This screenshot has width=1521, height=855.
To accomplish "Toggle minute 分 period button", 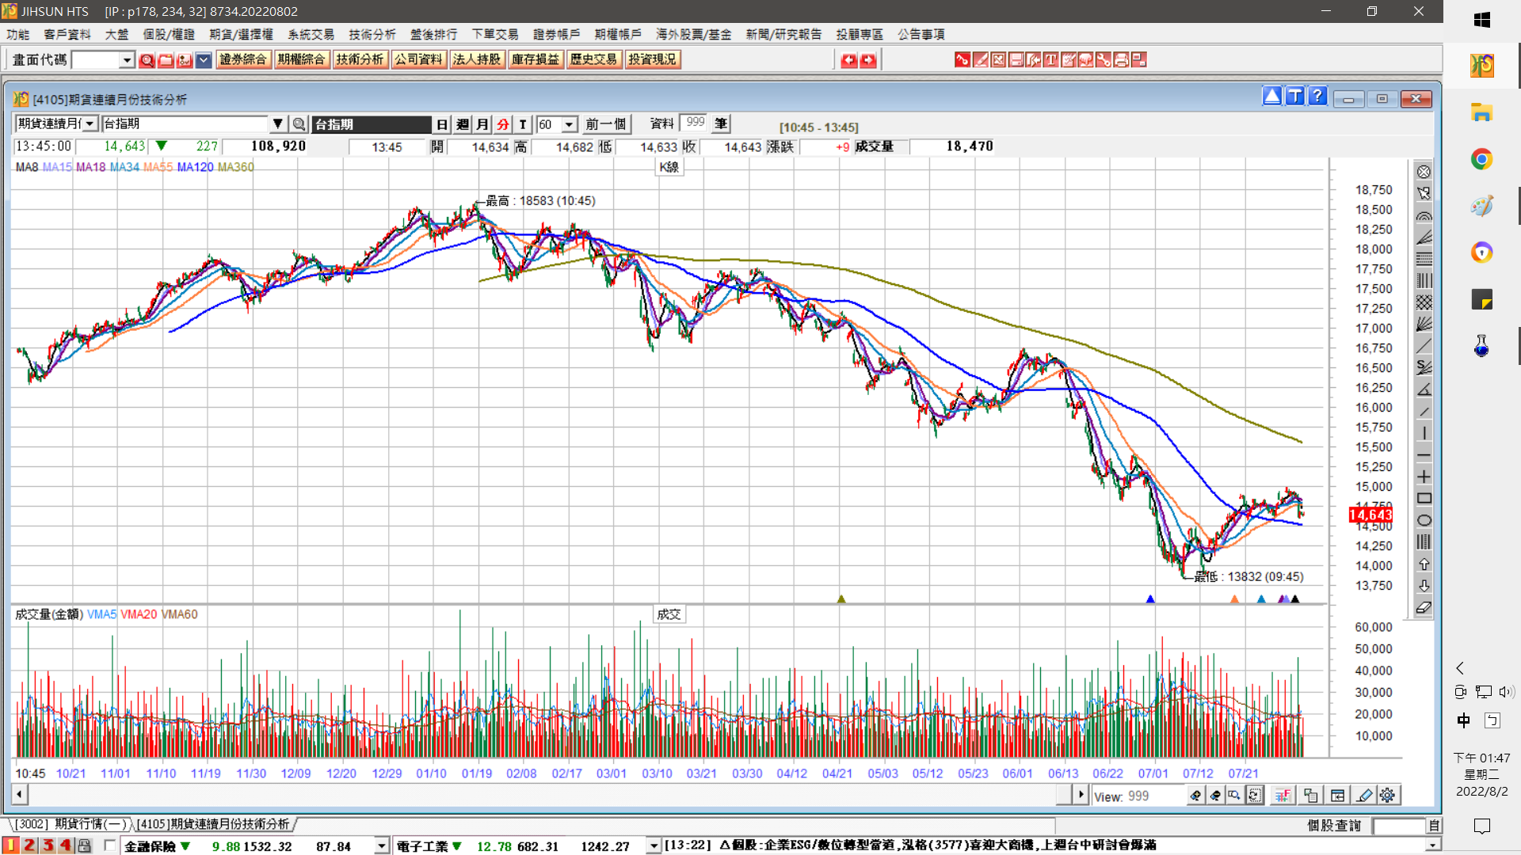I will [503, 124].
